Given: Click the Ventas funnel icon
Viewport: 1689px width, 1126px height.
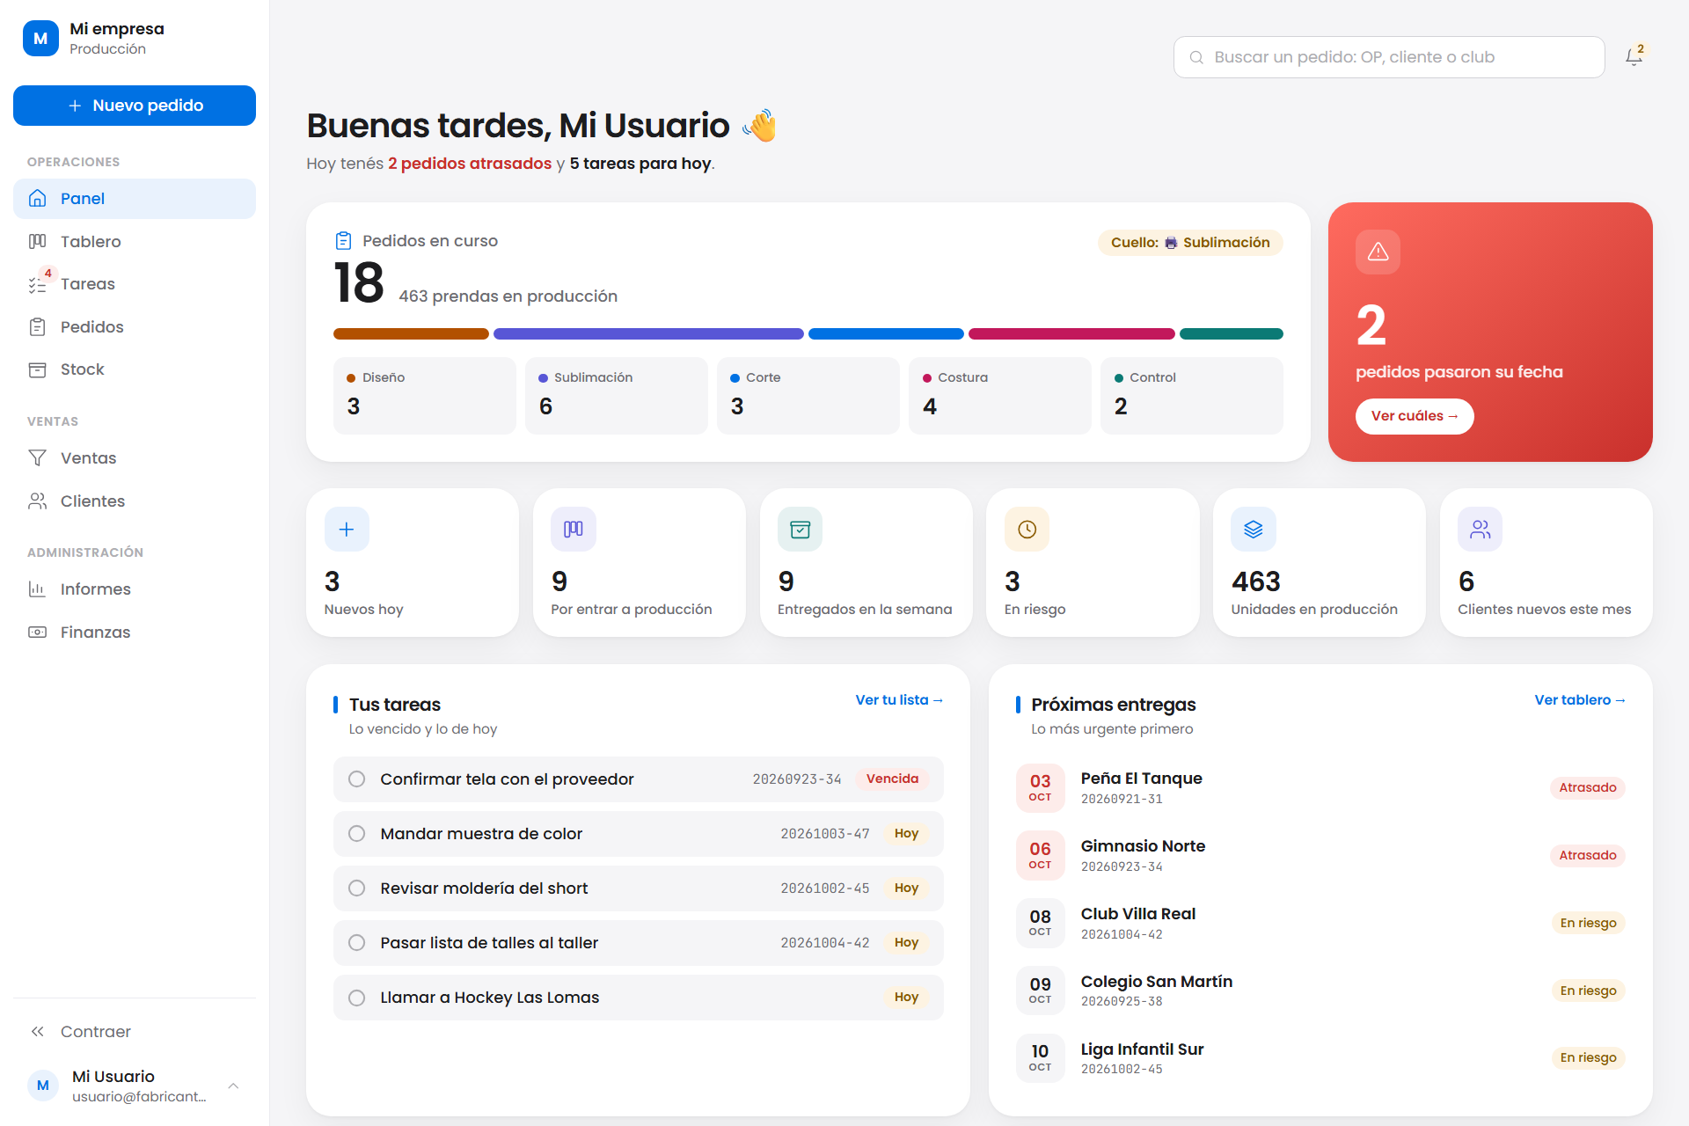Looking at the screenshot, I should [x=37, y=458].
